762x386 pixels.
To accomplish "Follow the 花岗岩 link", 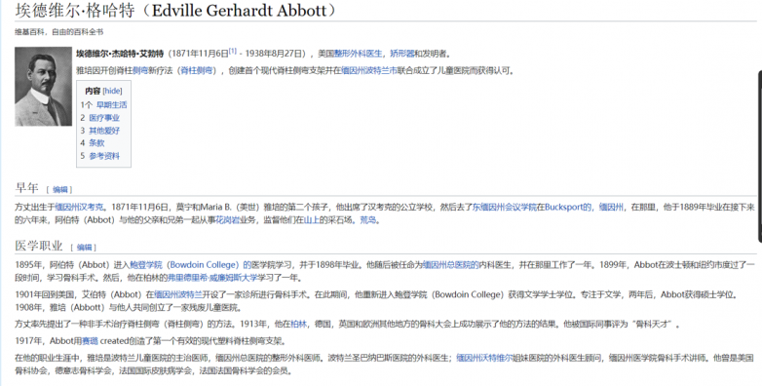I will point(227,220).
